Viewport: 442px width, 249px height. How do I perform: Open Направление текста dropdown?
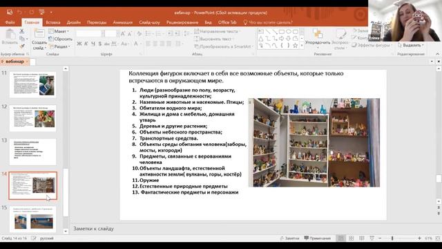(x=216, y=31)
